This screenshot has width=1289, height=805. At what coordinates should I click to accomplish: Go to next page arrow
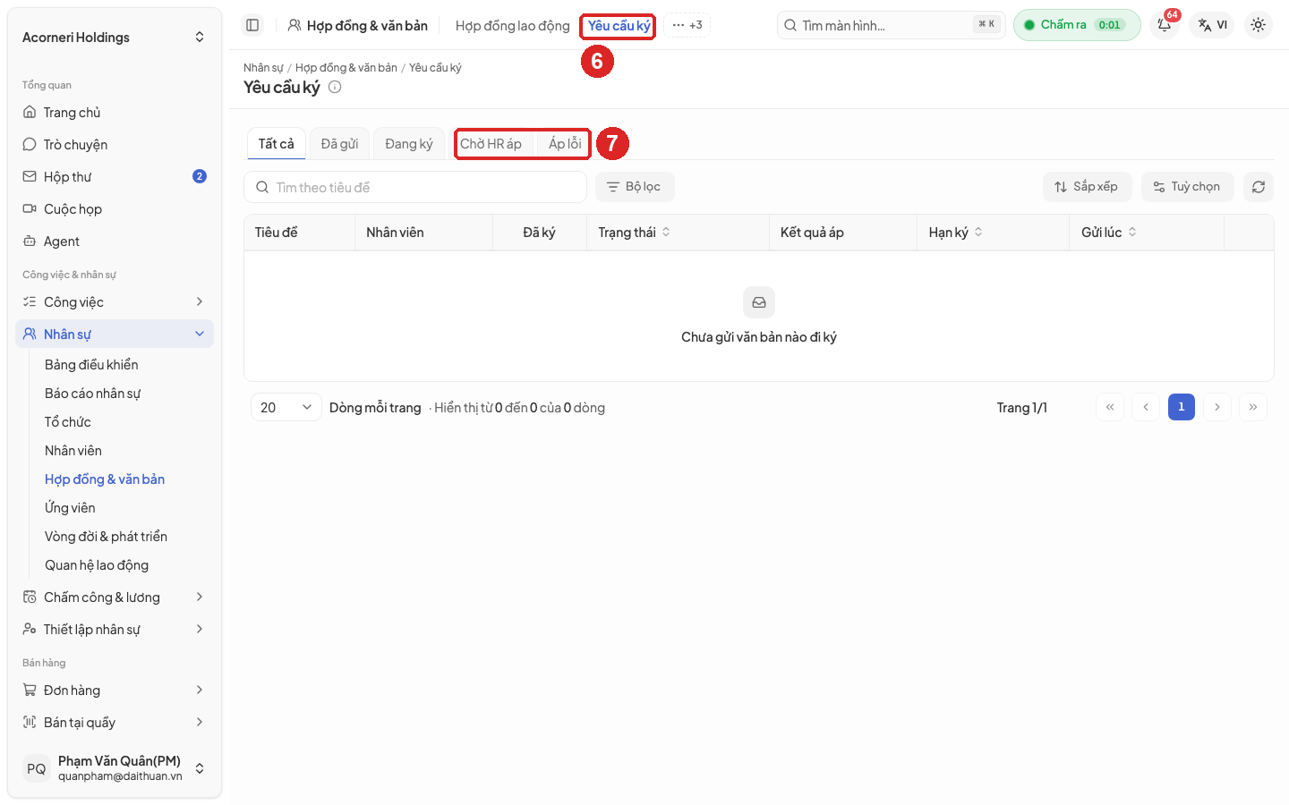pyautogui.click(x=1217, y=407)
